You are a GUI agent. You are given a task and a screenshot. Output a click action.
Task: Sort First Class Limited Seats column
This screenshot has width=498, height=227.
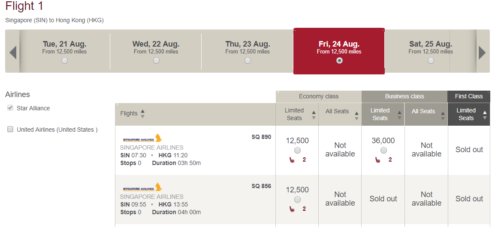point(485,115)
